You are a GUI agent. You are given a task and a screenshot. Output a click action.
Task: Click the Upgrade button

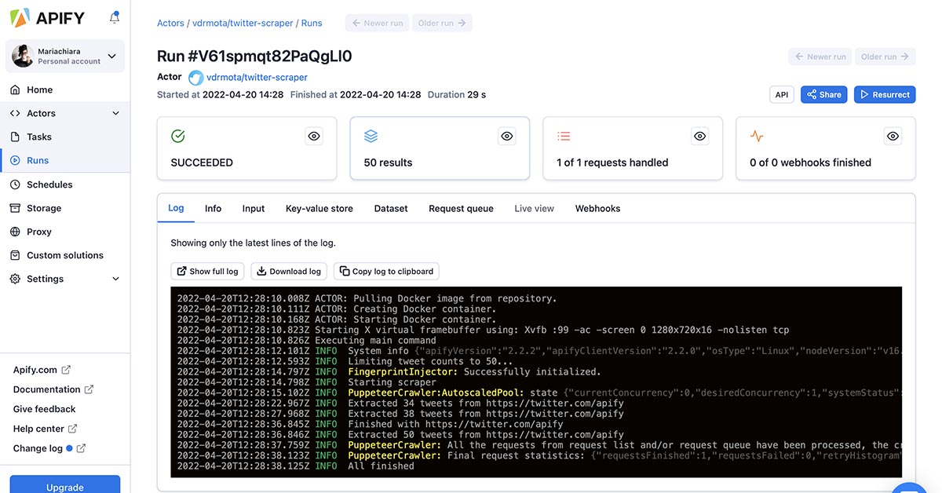(65, 485)
